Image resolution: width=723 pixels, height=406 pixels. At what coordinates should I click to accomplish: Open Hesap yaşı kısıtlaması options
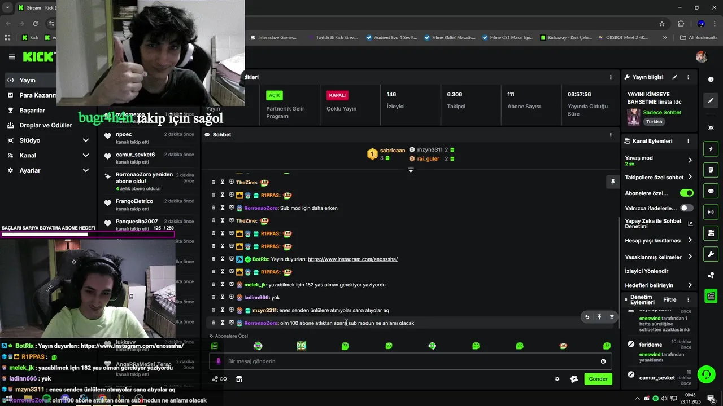coord(690,240)
